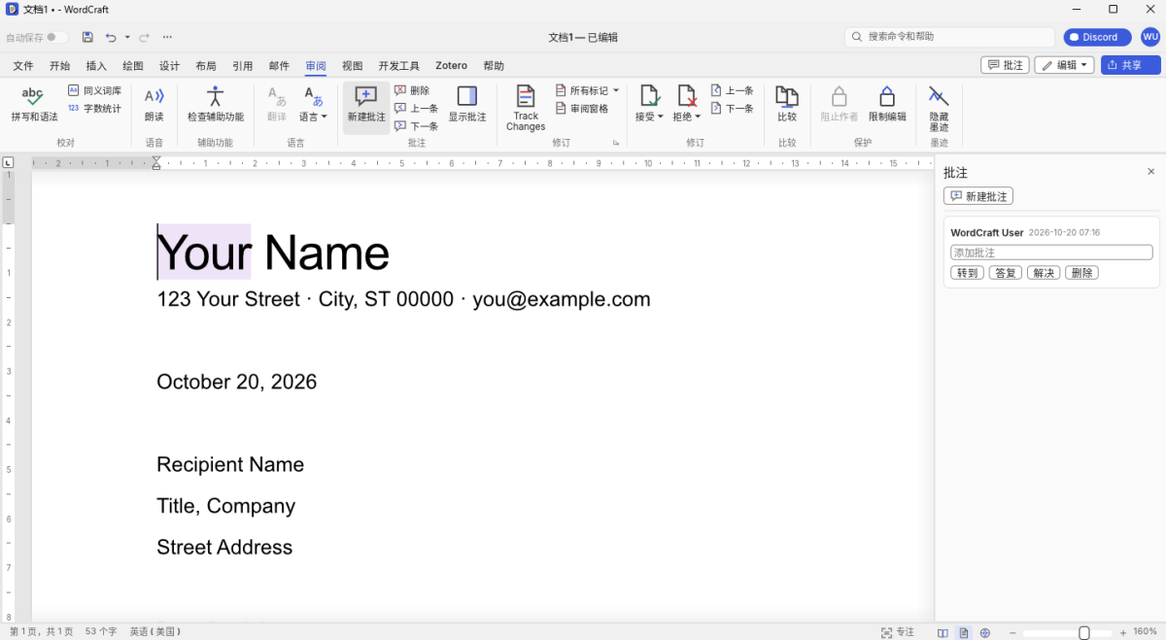
Task: Open the 同义词库 thesaurus
Action: [94, 90]
